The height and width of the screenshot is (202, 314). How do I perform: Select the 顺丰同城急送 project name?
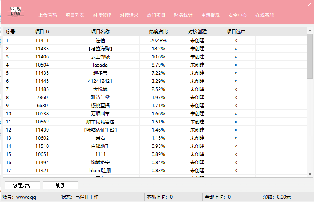click(x=100, y=122)
